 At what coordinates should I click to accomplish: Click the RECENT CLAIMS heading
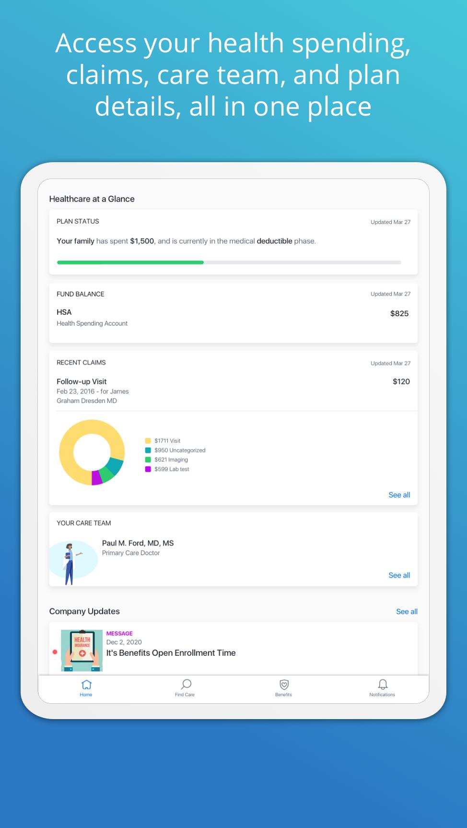[x=81, y=363]
